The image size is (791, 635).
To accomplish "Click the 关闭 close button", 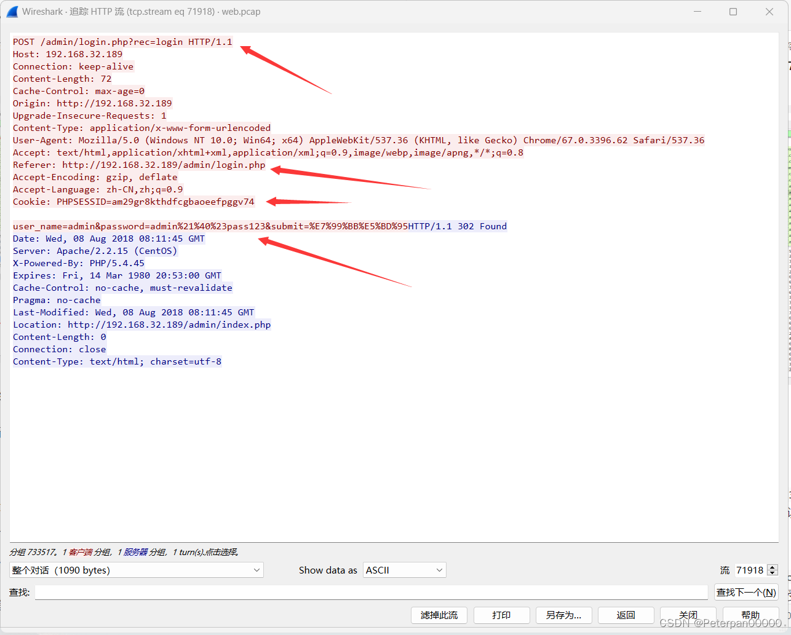I will point(688,615).
